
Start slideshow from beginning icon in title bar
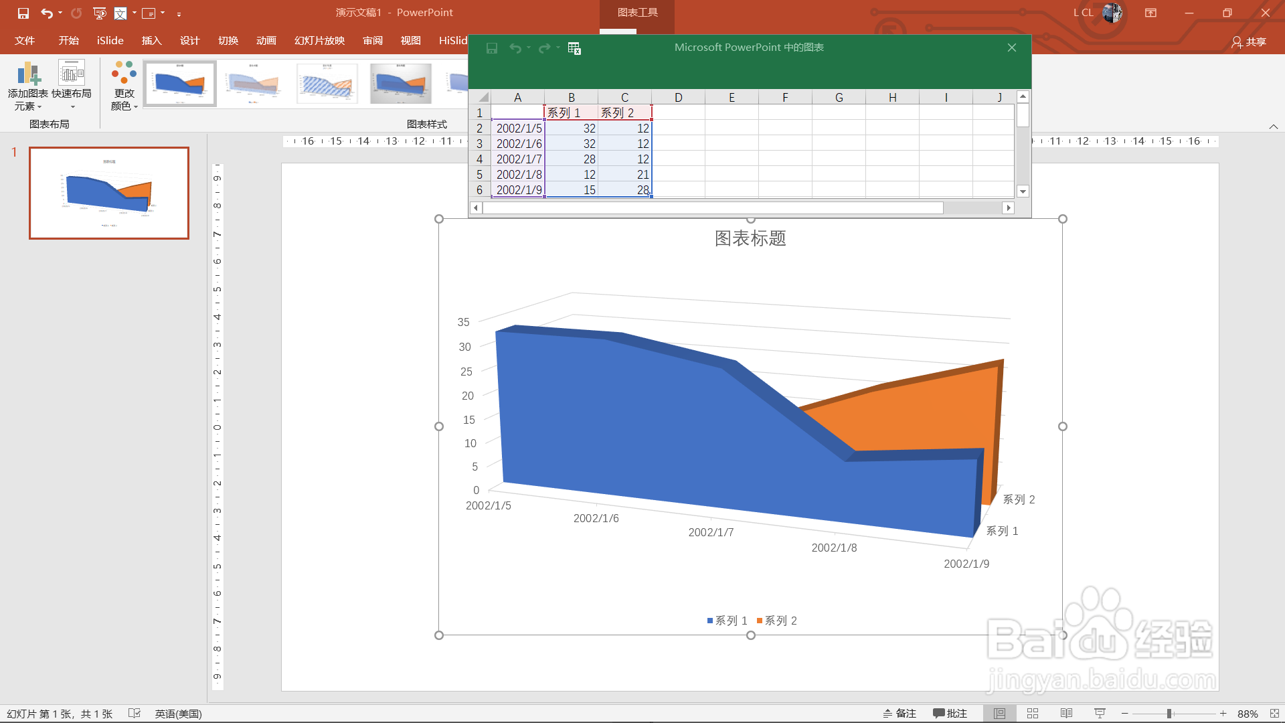pos(99,13)
